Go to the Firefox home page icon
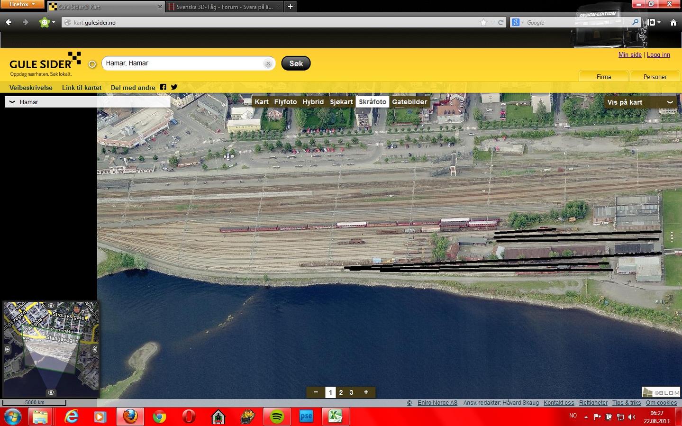 (673, 22)
